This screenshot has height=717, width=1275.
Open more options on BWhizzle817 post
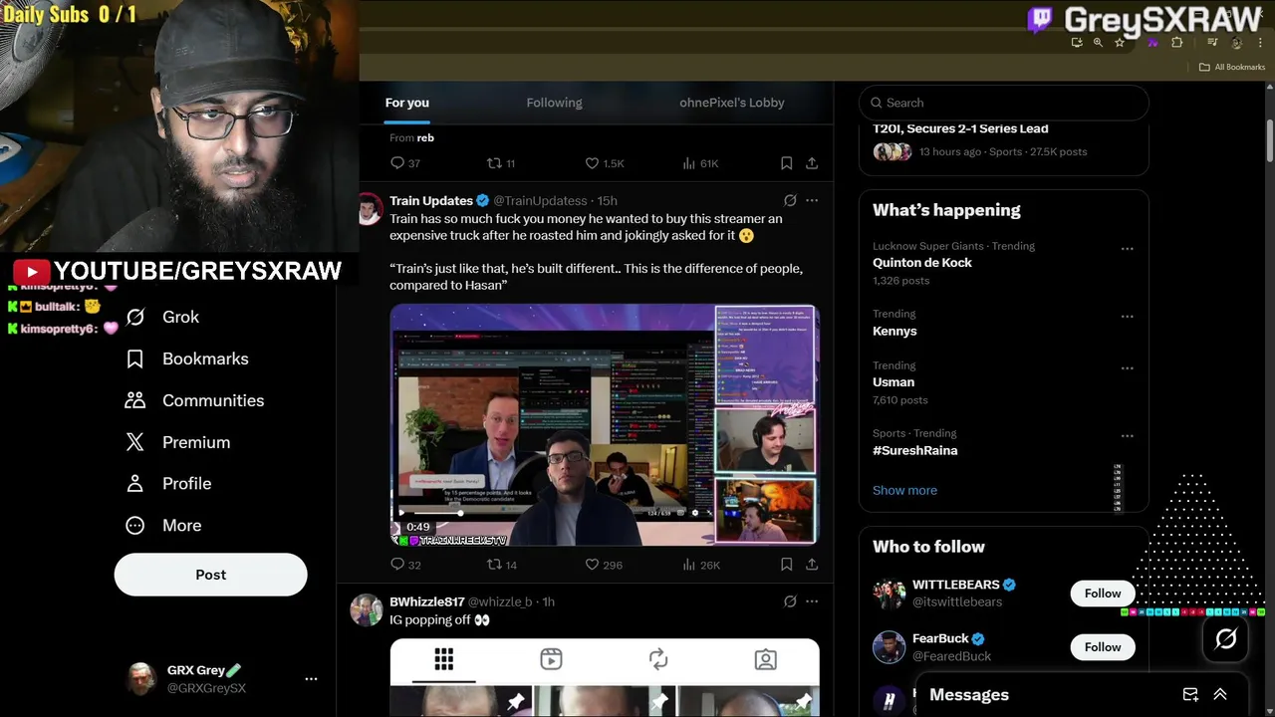click(812, 601)
